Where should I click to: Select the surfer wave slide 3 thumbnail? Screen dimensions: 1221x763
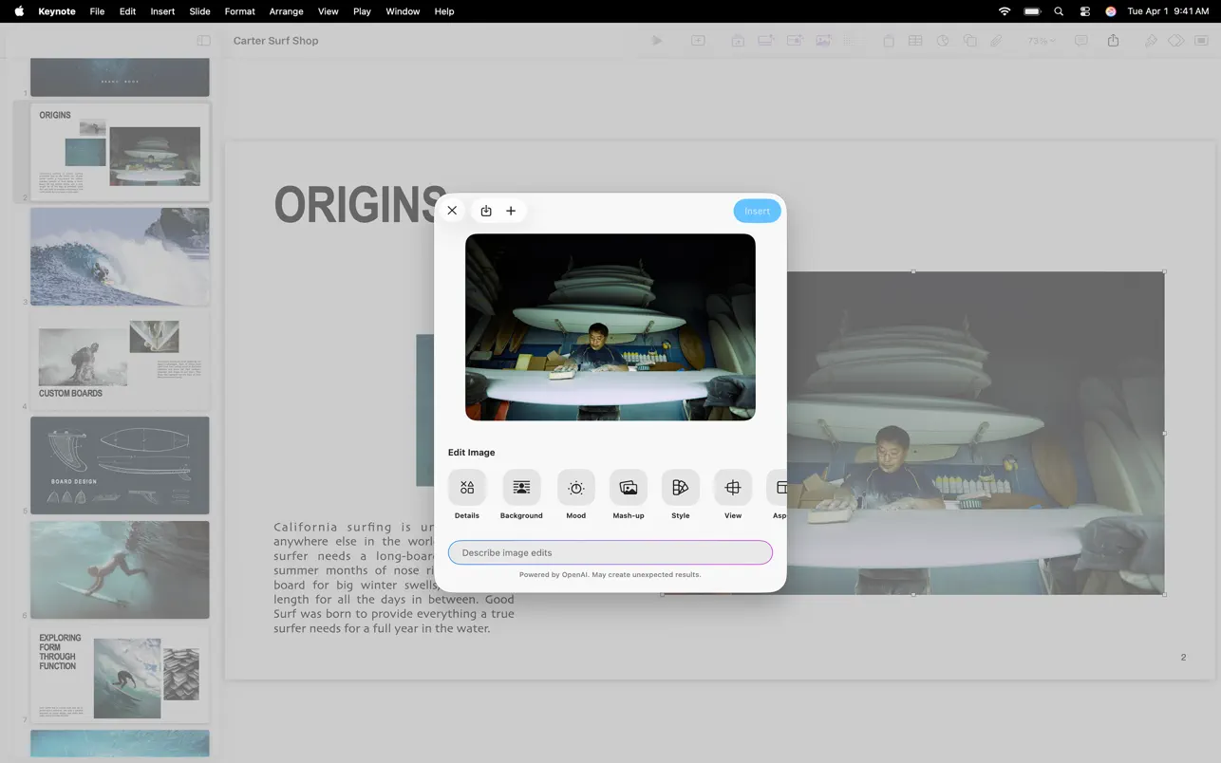pyautogui.click(x=120, y=256)
